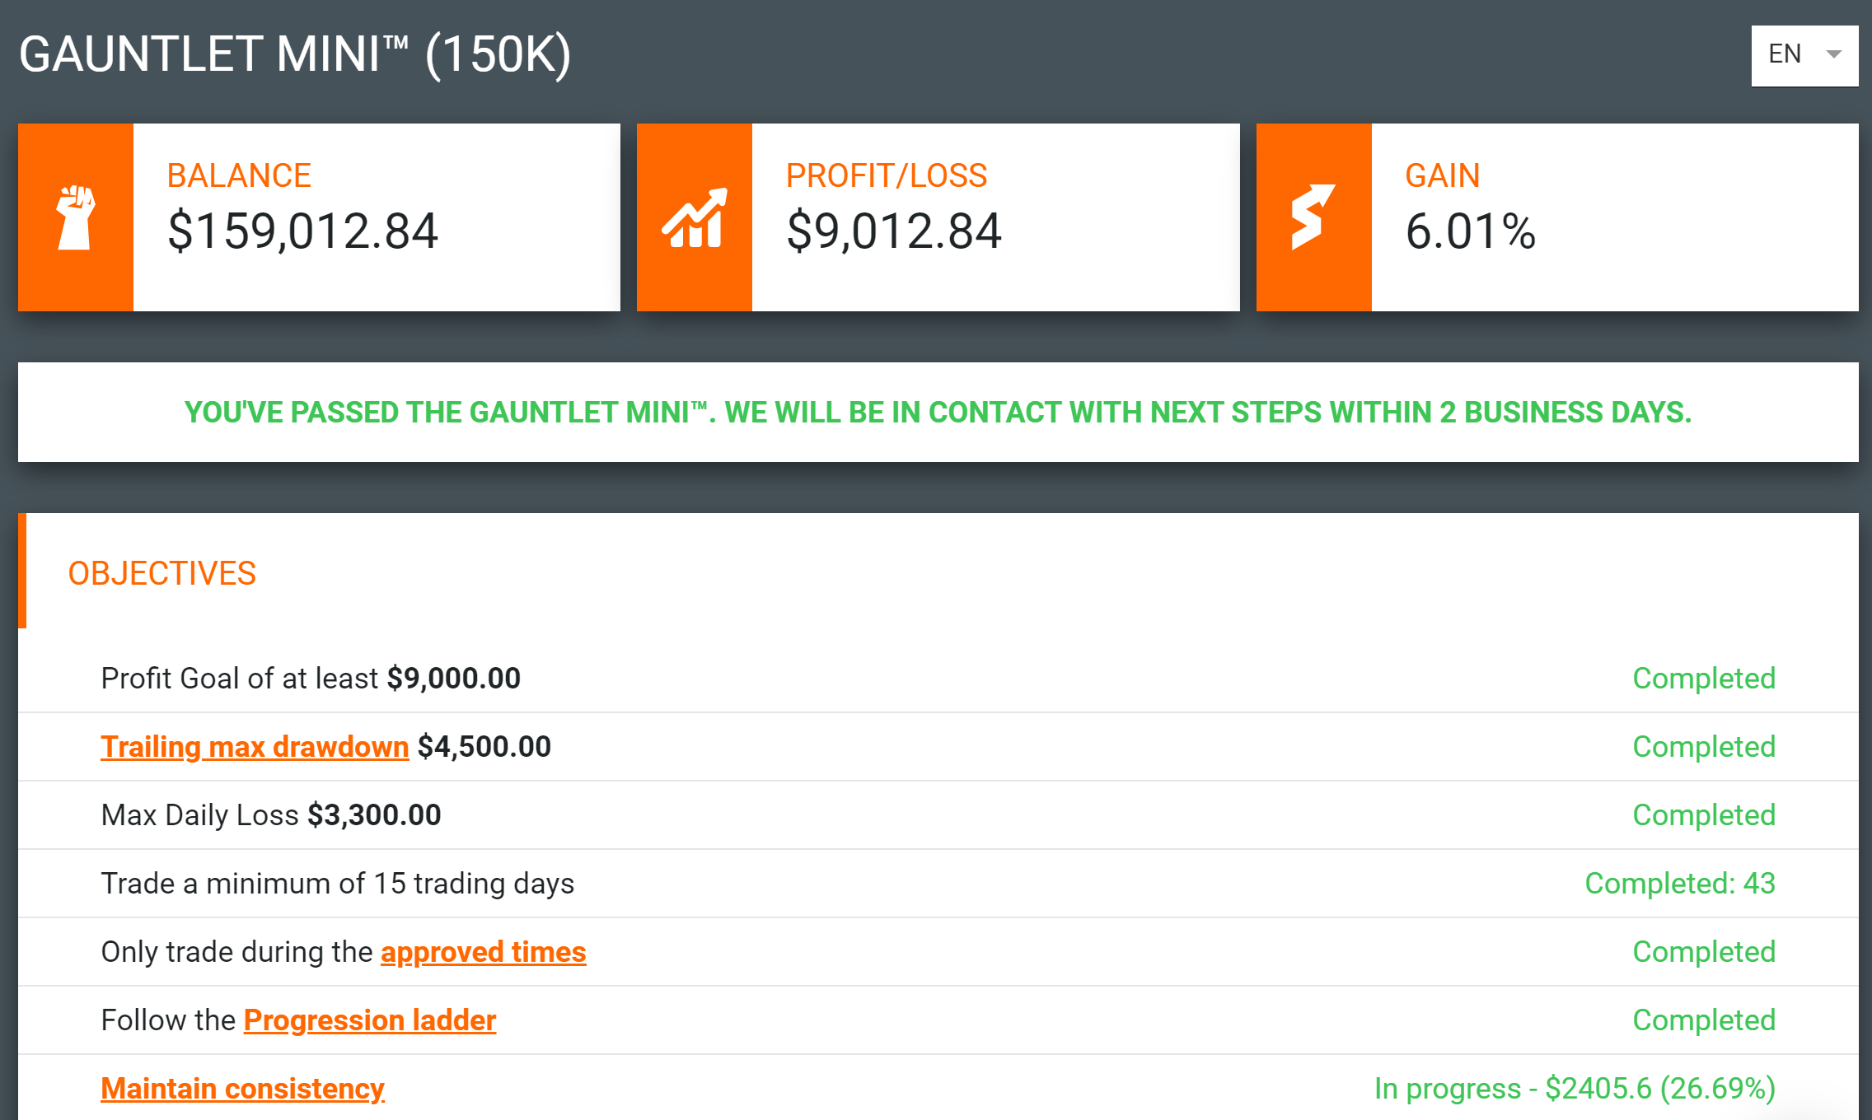1872x1120 pixels.
Task: Click the Gain percentage 6.01%
Action: 1471,231
